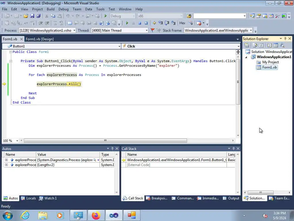
Task: Switch to the Immediate window tab
Action: 208,198
